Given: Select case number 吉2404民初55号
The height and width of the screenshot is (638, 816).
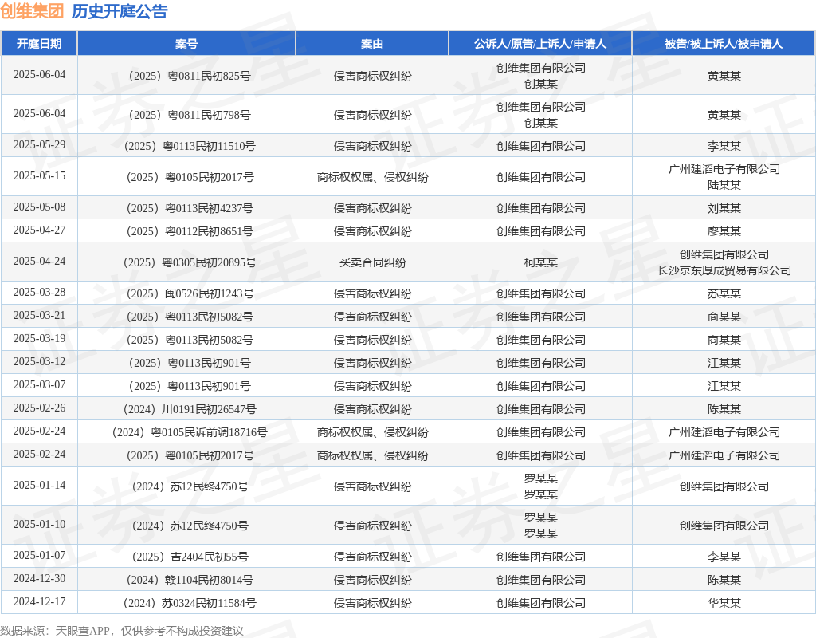Looking at the screenshot, I should tap(190, 557).
